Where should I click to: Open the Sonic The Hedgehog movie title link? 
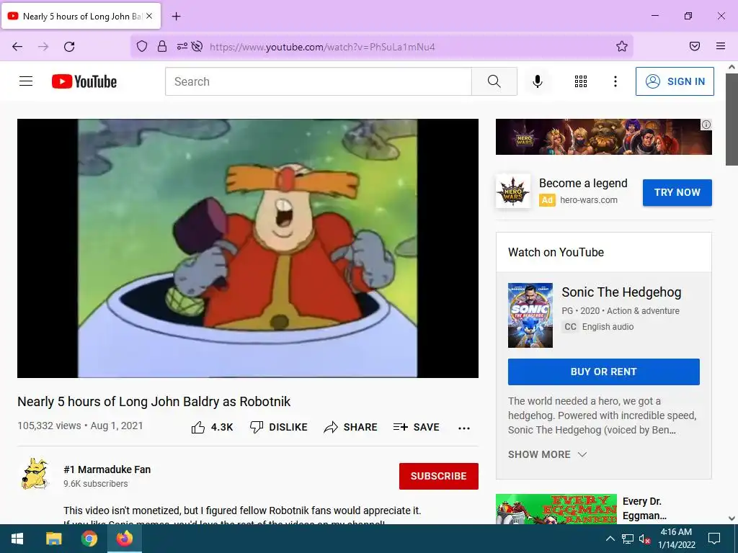coord(621,292)
